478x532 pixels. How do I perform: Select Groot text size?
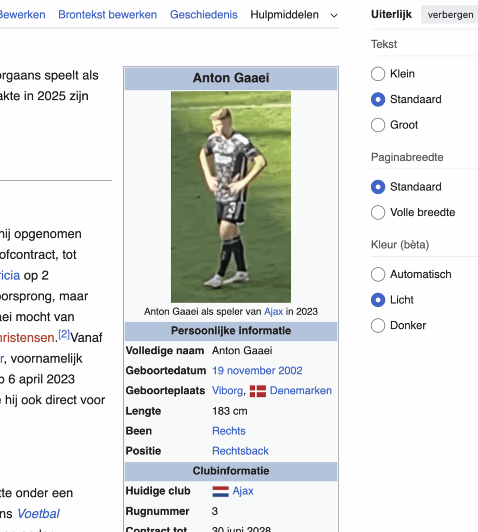click(x=378, y=125)
